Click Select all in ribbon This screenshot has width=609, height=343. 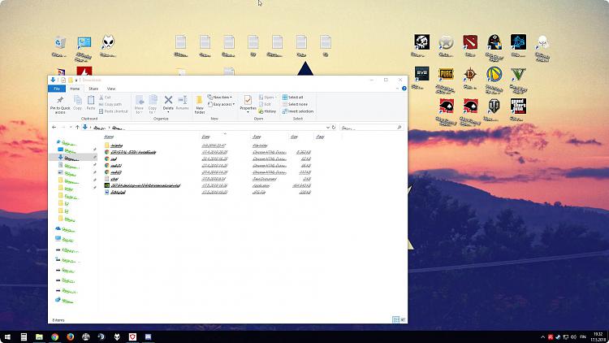pos(293,98)
